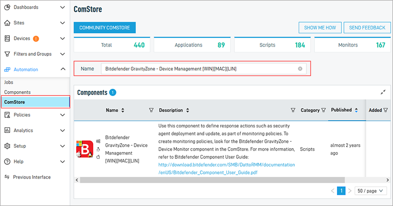This screenshot has width=393, height=206.
Task: Click the scrollbar right arrow under the table
Action: (388, 180)
